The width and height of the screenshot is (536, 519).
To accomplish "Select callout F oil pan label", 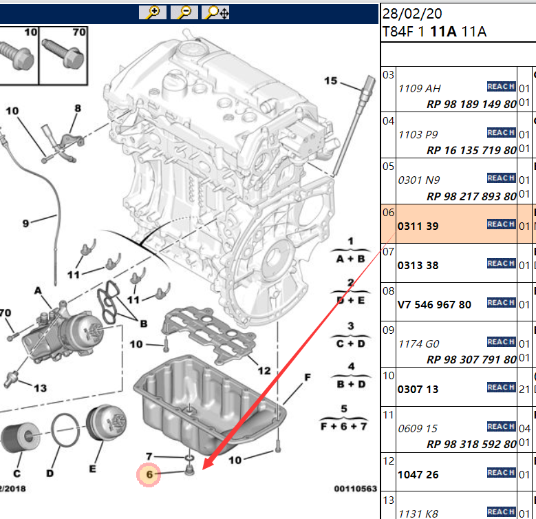I will click(x=308, y=377).
